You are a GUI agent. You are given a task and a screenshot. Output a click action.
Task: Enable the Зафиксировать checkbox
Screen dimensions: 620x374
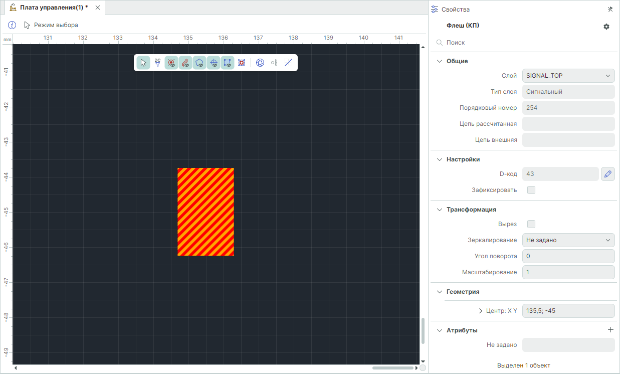(531, 190)
